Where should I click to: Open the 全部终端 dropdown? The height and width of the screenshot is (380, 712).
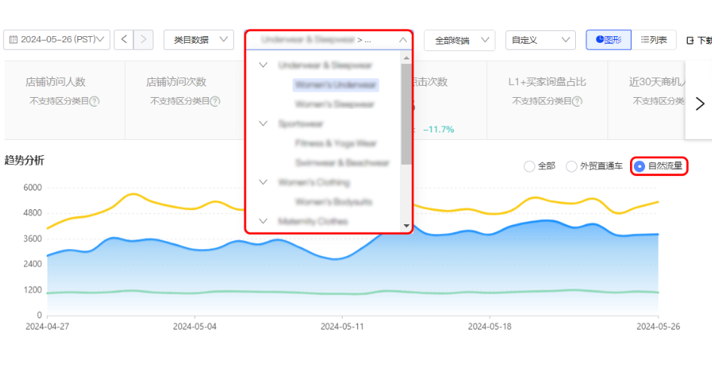click(459, 40)
